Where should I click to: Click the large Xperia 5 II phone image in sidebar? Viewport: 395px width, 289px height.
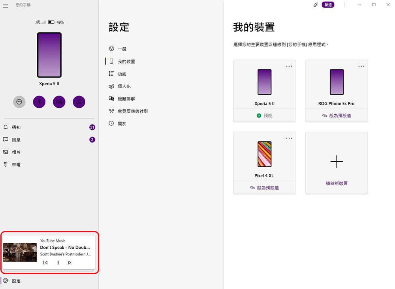(x=49, y=55)
